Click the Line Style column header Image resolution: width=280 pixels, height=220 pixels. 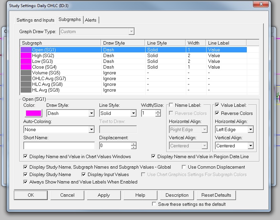pos(165,43)
